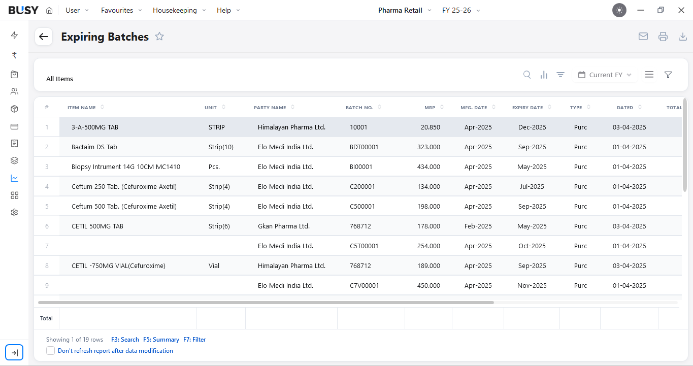This screenshot has width=693, height=366.
Task: Select Ceftum 250 Tab. item
Action: [x=124, y=186]
